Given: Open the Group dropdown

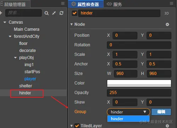Looking at the screenshot, I should (129, 112).
